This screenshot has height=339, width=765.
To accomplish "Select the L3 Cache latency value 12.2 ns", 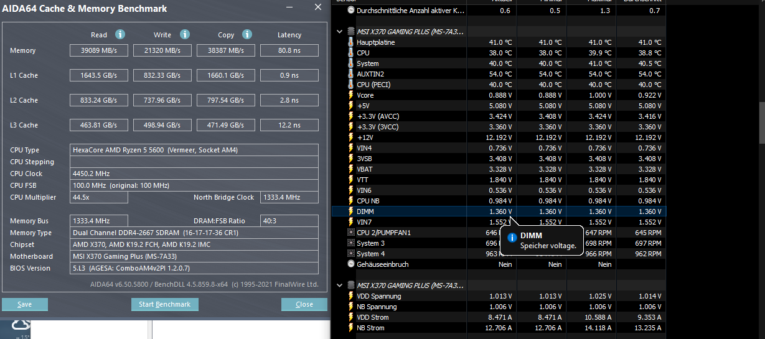I will 289,125.
